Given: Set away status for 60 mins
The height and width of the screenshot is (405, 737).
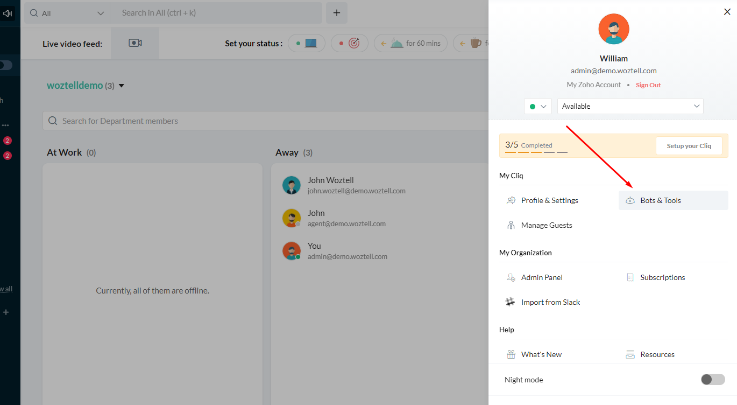Looking at the screenshot, I should (x=410, y=43).
